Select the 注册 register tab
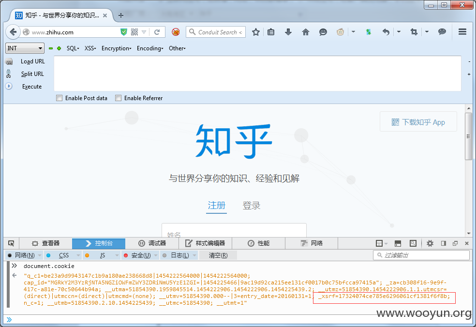The height and width of the screenshot is (327, 476). tap(216, 206)
